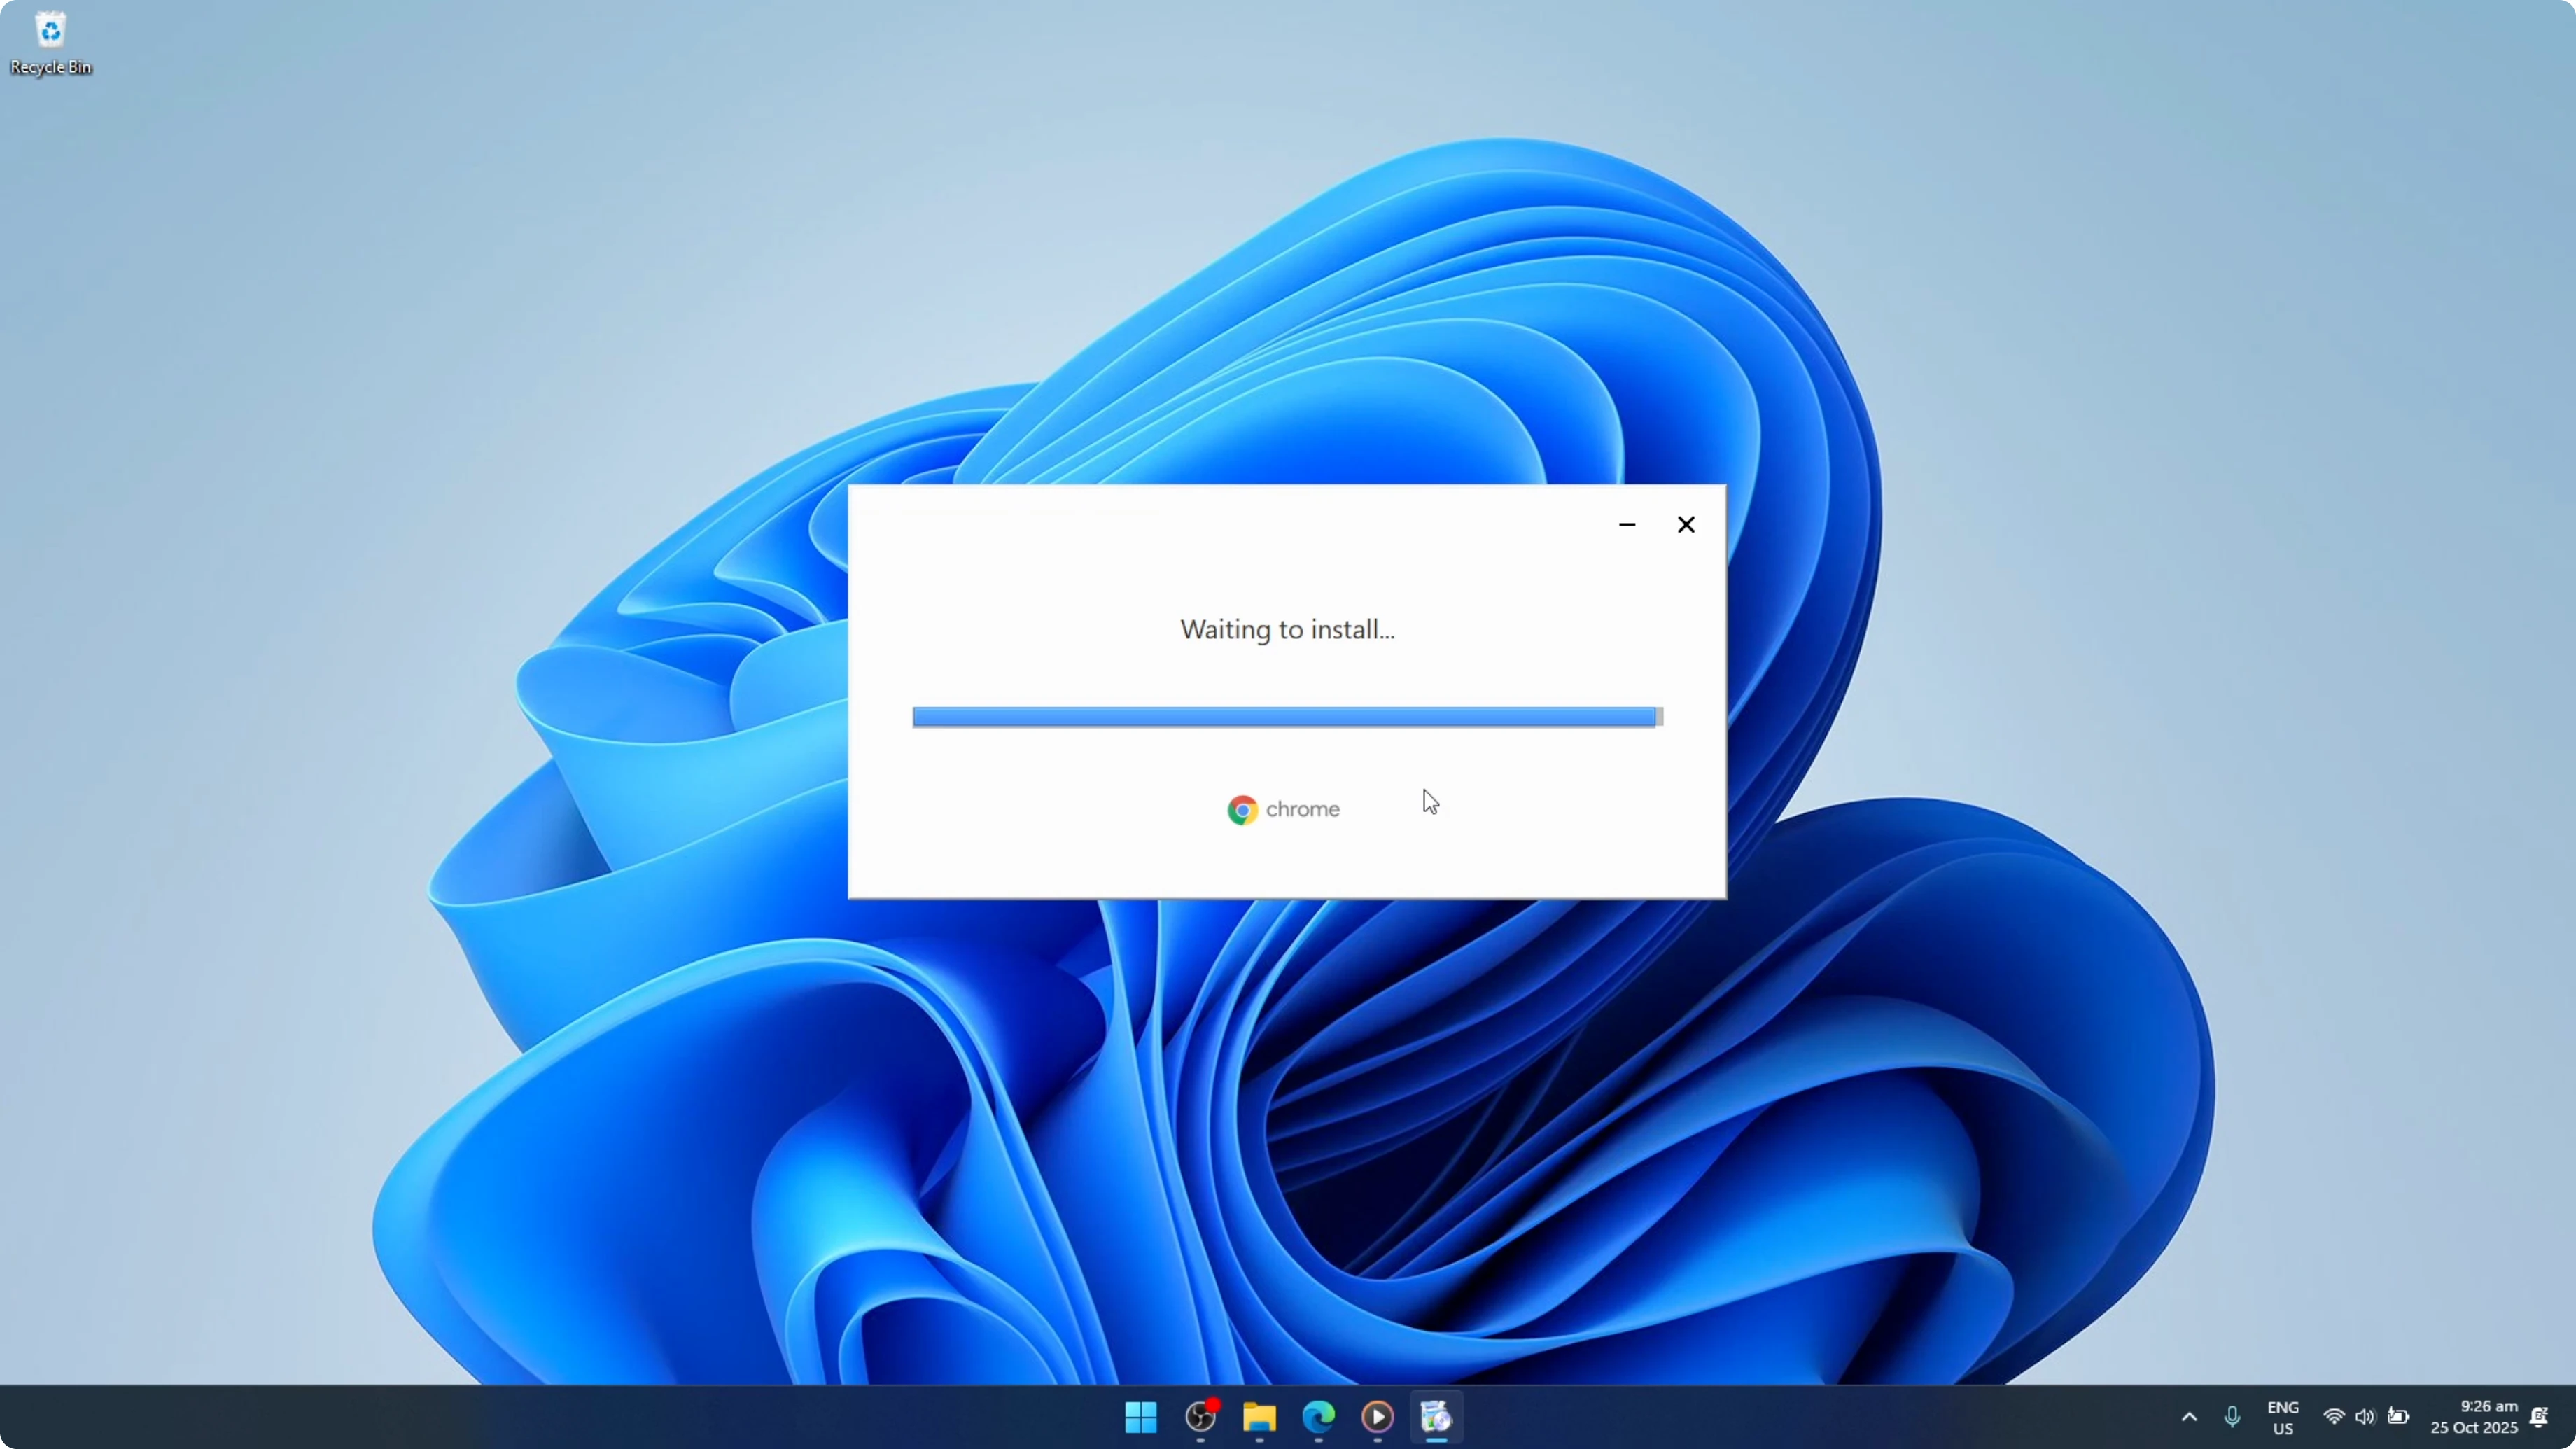The image size is (2576, 1449).
Task: Open OBS Studio from taskbar
Action: click(1200, 1416)
